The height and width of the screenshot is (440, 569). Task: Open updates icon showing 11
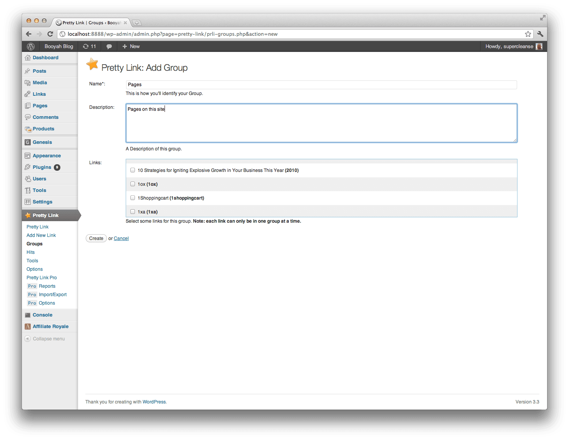(x=89, y=47)
